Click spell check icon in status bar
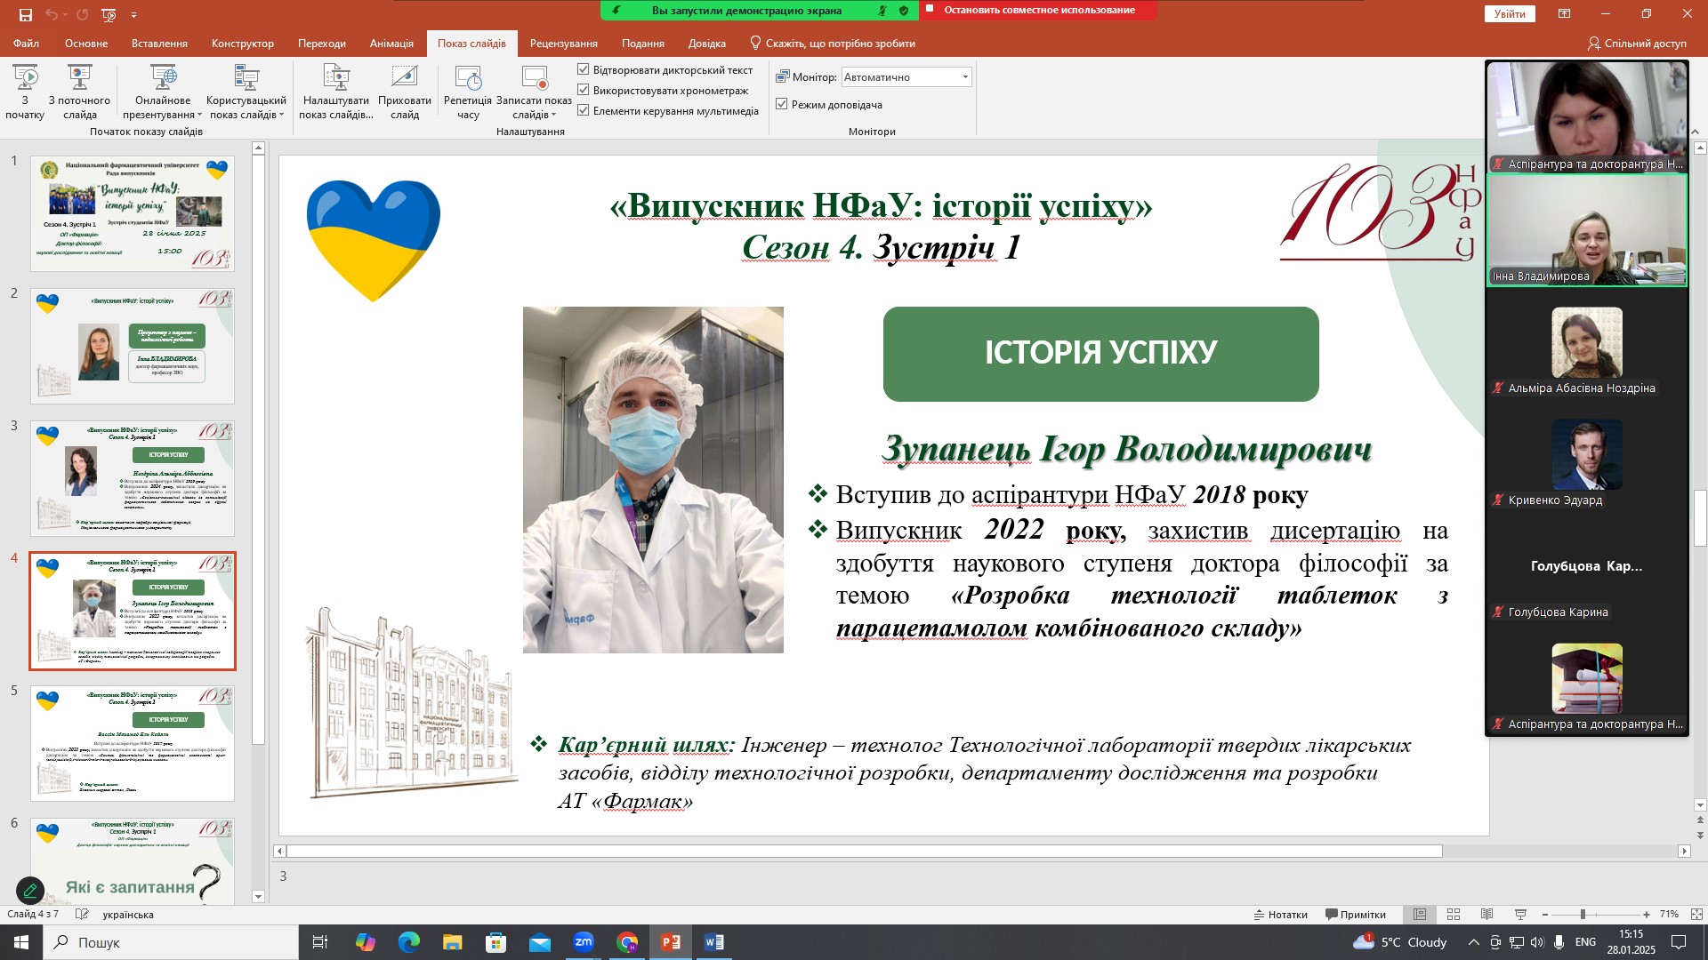This screenshot has height=960, width=1708. [x=82, y=915]
